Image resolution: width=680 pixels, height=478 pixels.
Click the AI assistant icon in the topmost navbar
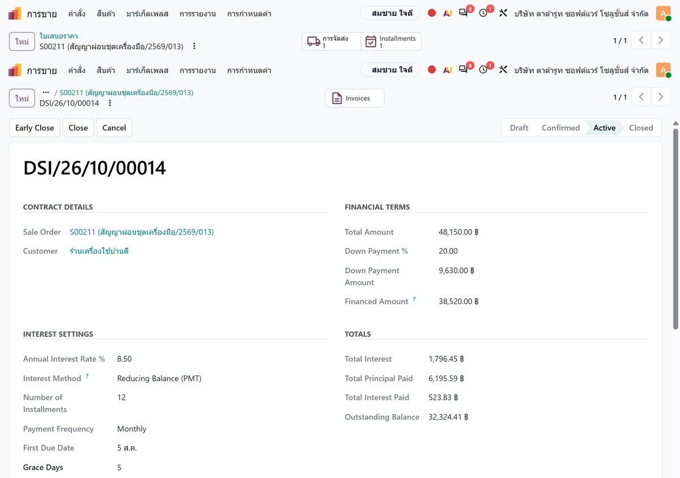pos(448,13)
